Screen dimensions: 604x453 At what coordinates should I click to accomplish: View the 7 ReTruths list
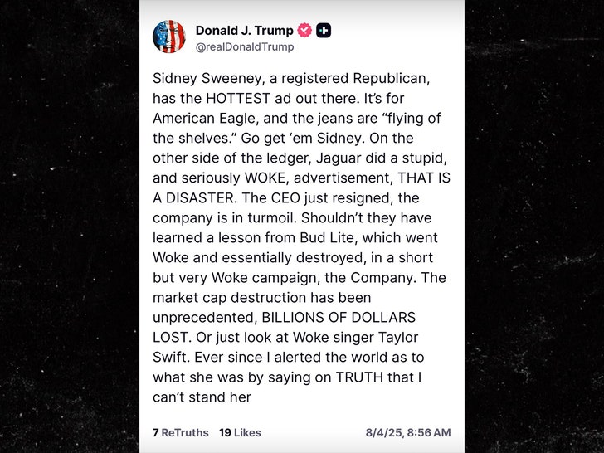coord(180,432)
